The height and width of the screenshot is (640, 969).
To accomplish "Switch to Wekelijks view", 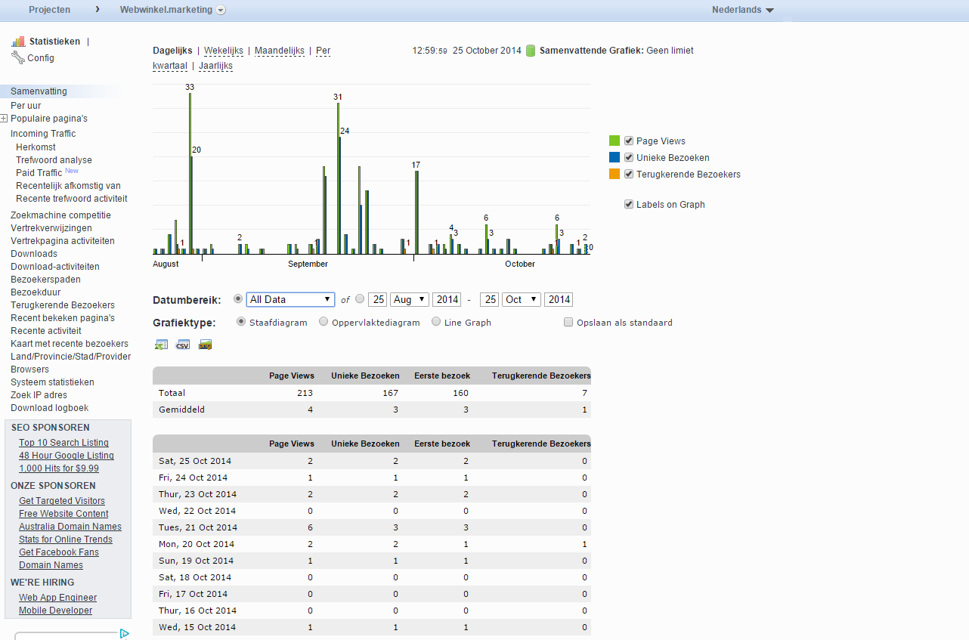I will pyautogui.click(x=224, y=51).
